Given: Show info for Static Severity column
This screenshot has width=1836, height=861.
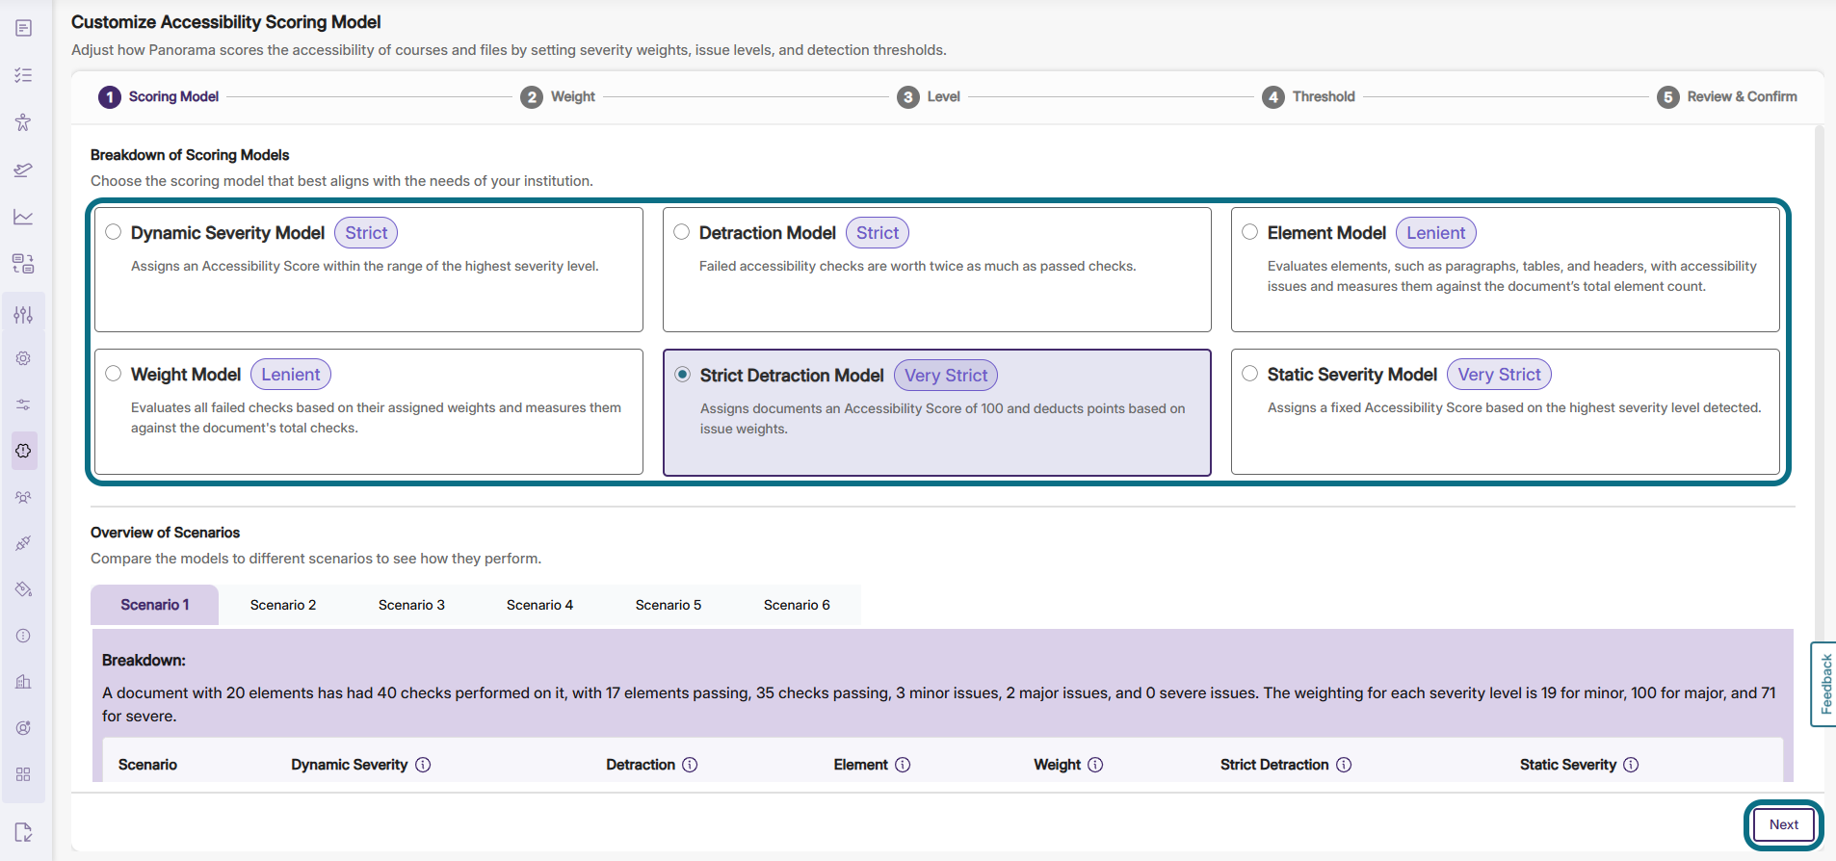Looking at the screenshot, I should (1631, 765).
